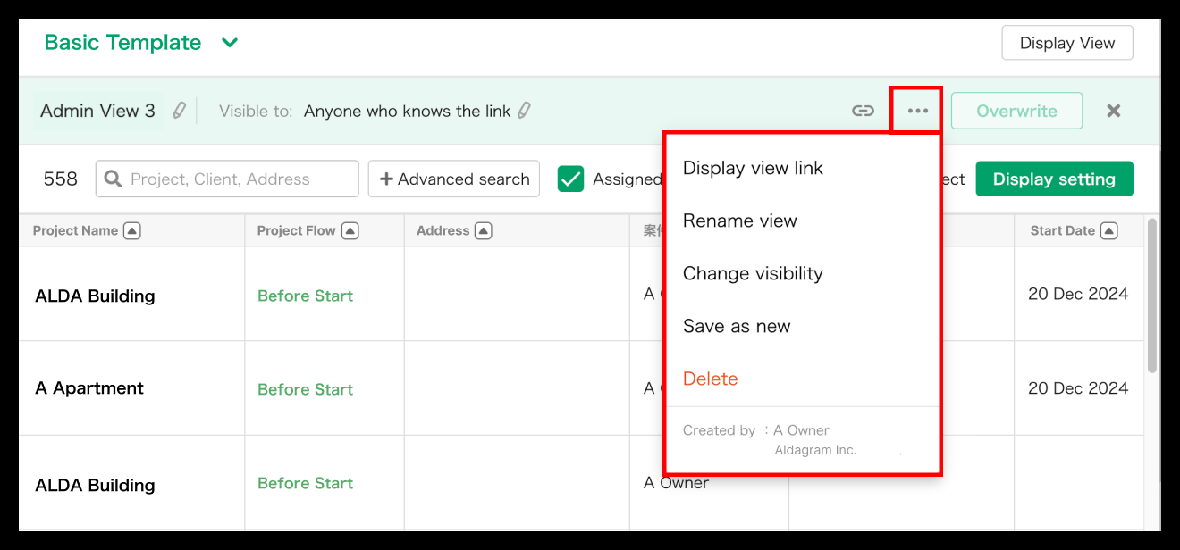Sort by Address arrow icon
1180x550 pixels.
pyautogui.click(x=483, y=231)
